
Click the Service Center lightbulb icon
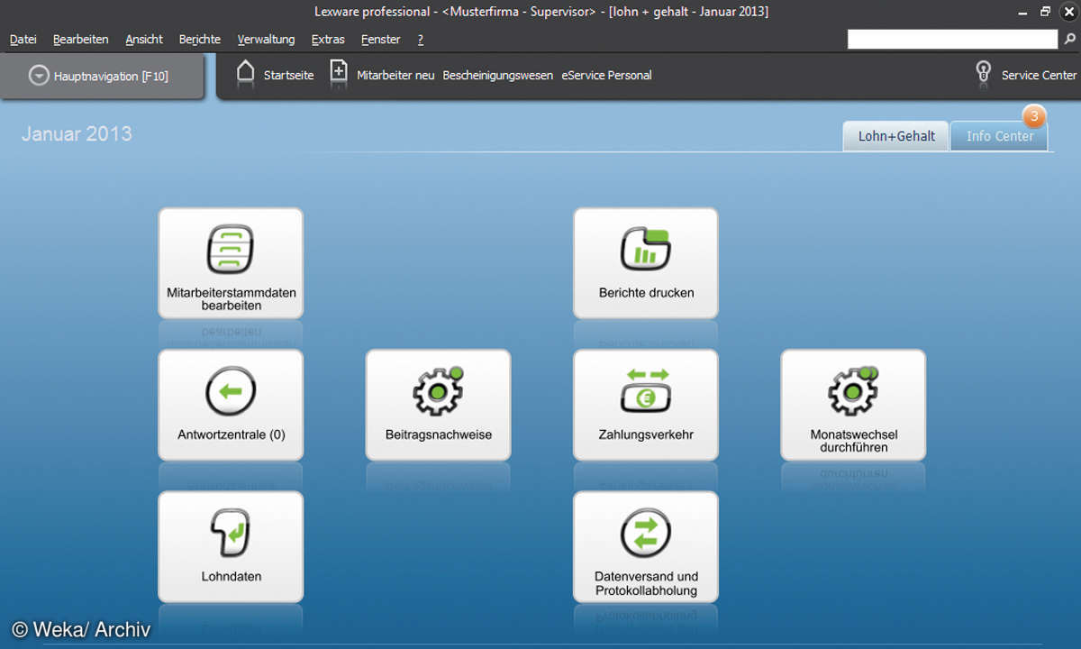click(x=984, y=74)
